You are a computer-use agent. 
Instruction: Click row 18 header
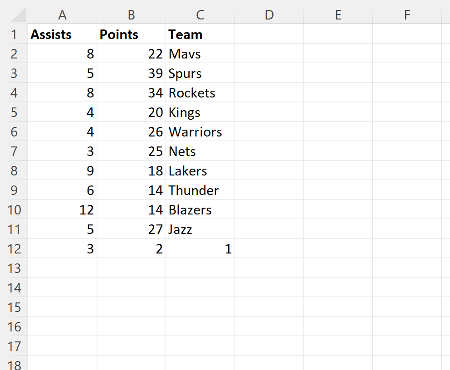click(14, 365)
